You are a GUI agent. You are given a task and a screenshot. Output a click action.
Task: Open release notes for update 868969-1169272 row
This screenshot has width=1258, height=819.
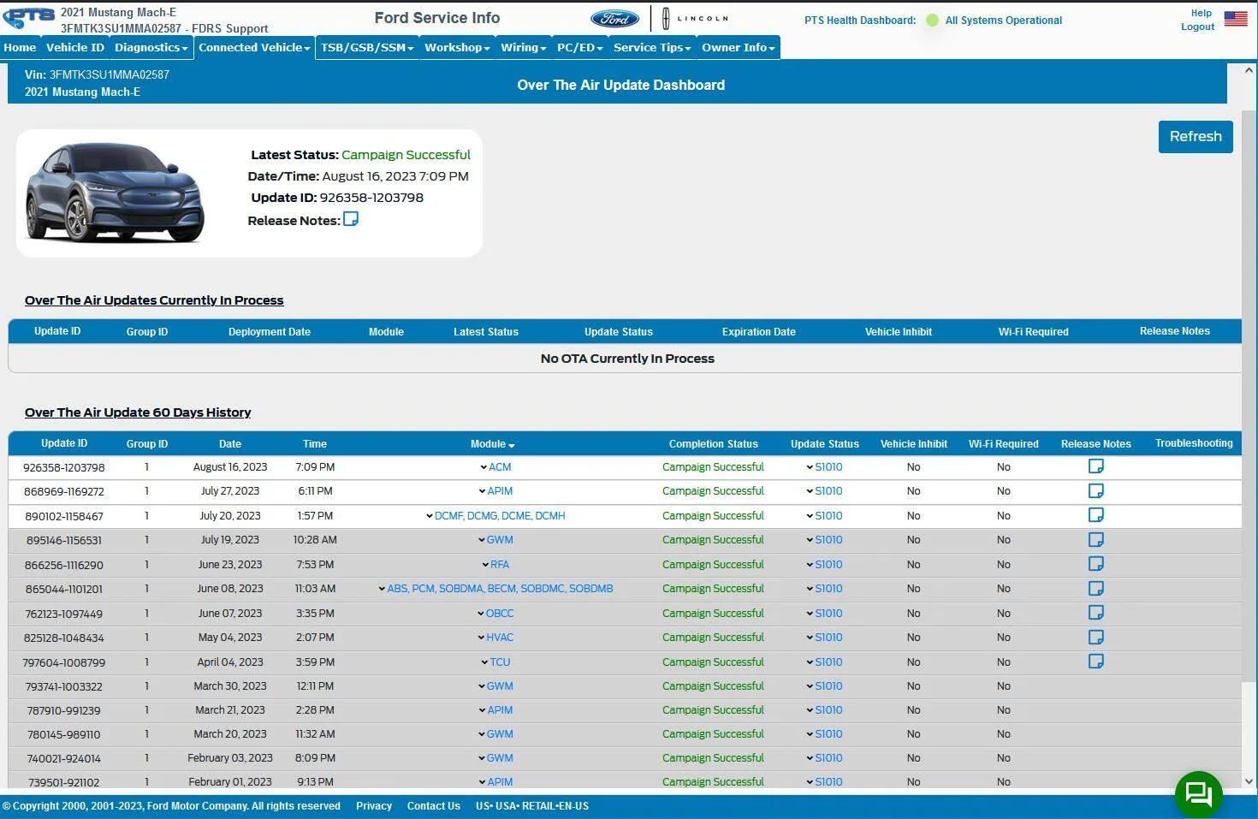pos(1095,490)
